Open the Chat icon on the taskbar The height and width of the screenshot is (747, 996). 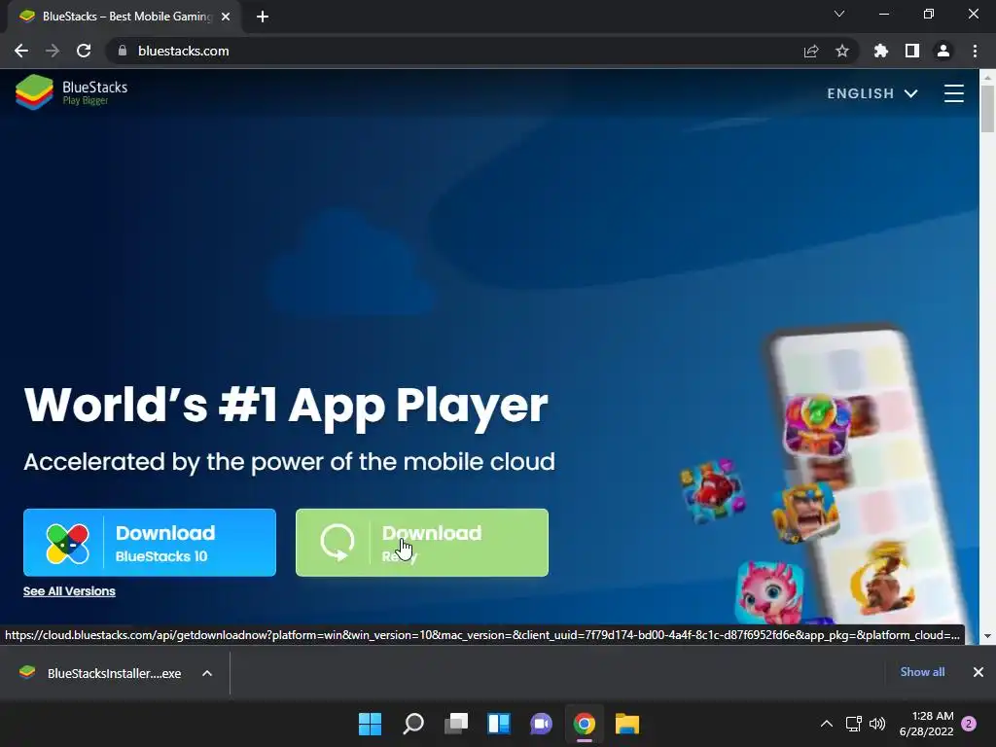[541, 724]
